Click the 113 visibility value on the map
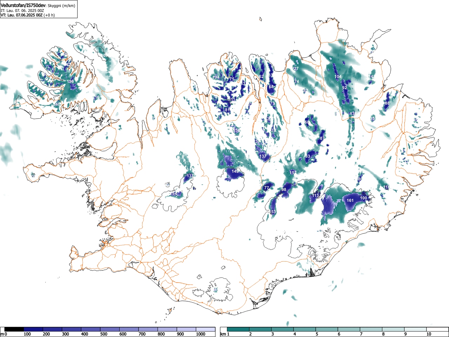 316,196
